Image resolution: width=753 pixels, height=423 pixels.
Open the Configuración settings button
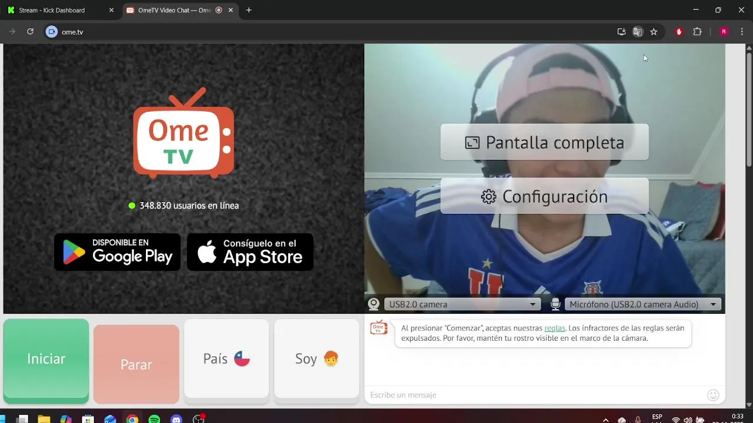tap(545, 196)
